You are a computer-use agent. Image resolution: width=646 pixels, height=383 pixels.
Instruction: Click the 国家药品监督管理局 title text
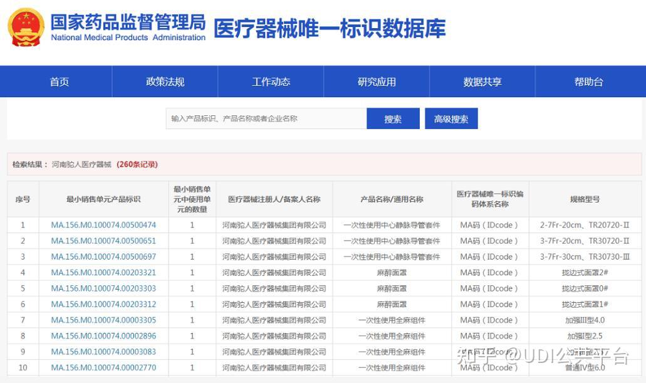pyautogui.click(x=128, y=22)
